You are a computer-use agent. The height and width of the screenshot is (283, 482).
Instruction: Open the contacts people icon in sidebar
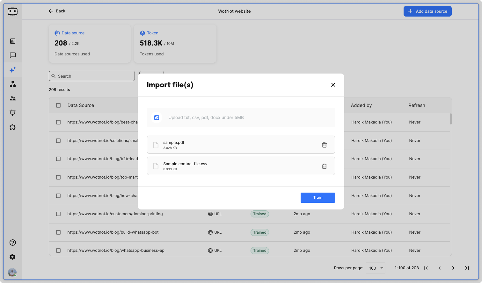(13, 98)
